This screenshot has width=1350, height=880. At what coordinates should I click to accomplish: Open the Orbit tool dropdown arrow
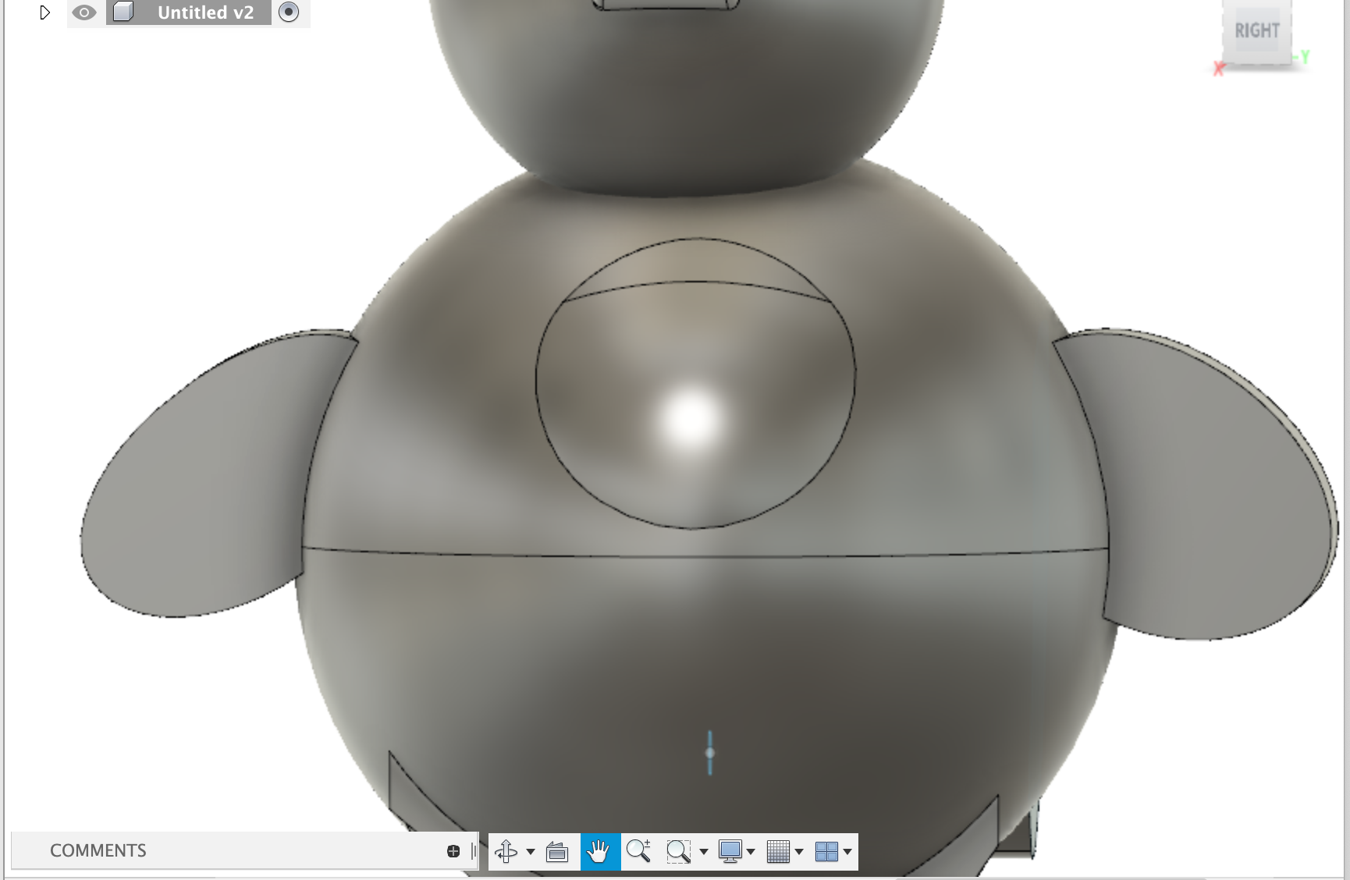pyautogui.click(x=529, y=852)
